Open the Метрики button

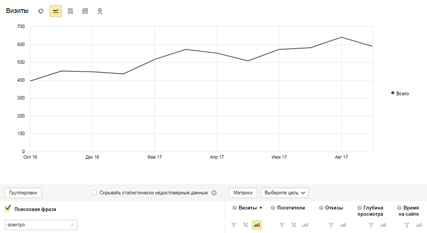pos(243,193)
